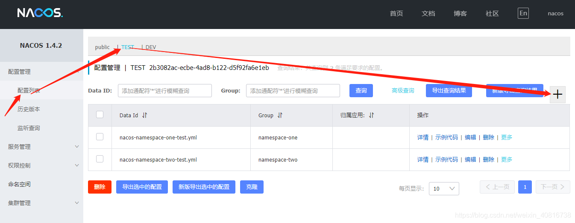This screenshot has height=223, width=575.
Task: Go to pagination page 1
Action: [x=525, y=187]
